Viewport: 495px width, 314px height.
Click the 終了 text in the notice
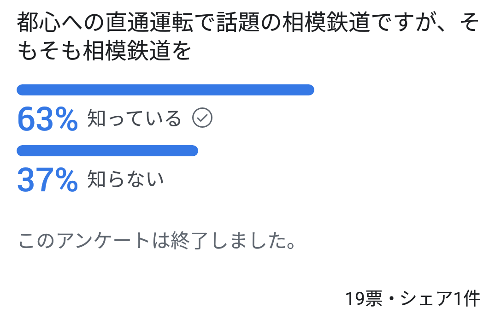click(189, 240)
